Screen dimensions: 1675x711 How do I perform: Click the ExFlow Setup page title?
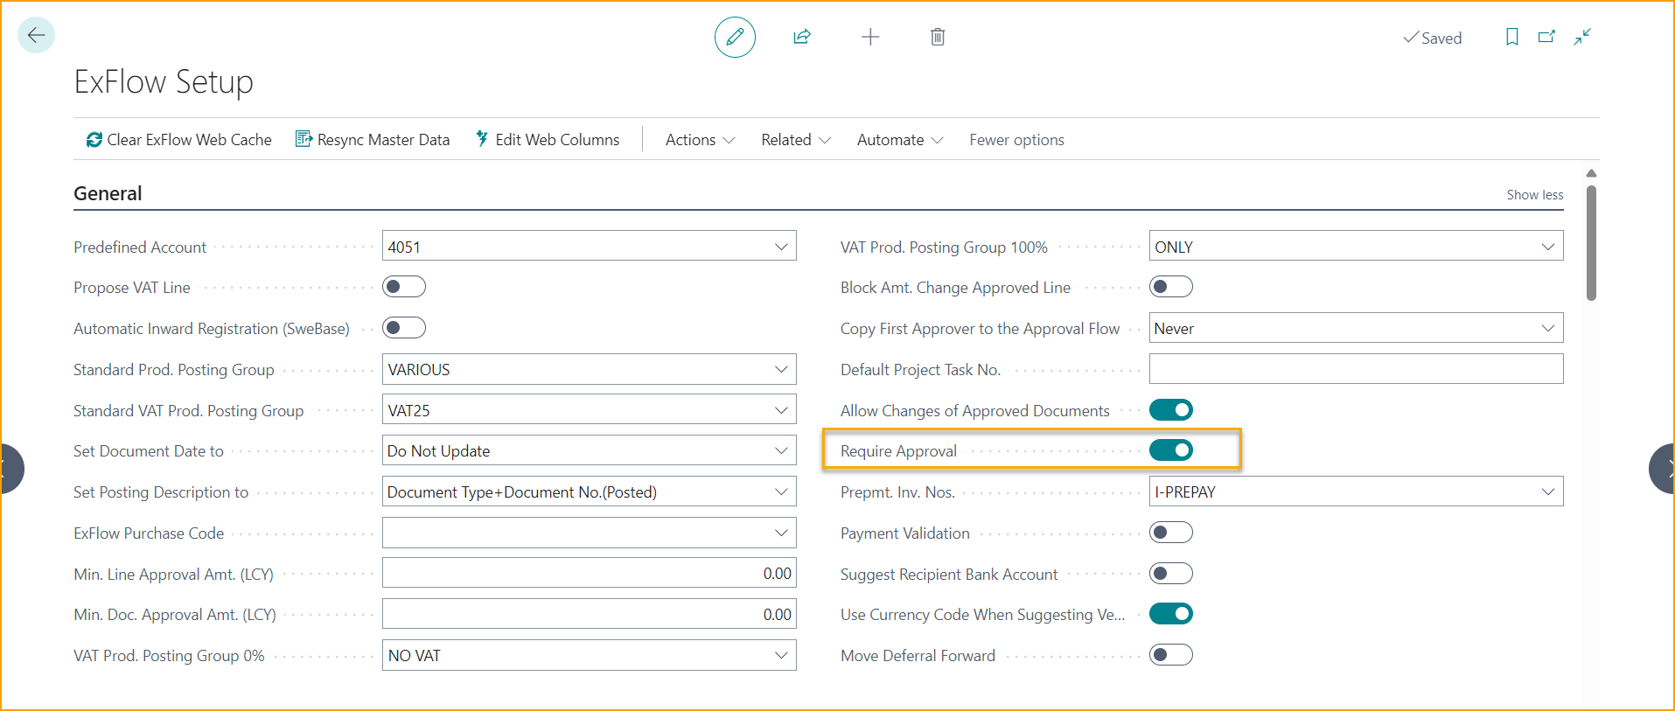coord(164,81)
